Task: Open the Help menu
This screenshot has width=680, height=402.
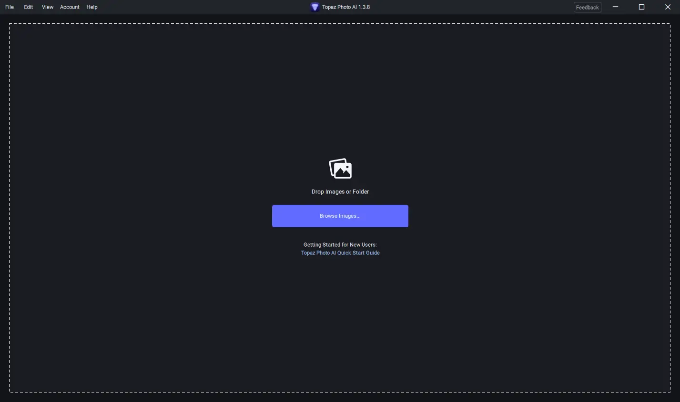Action: pyautogui.click(x=92, y=7)
